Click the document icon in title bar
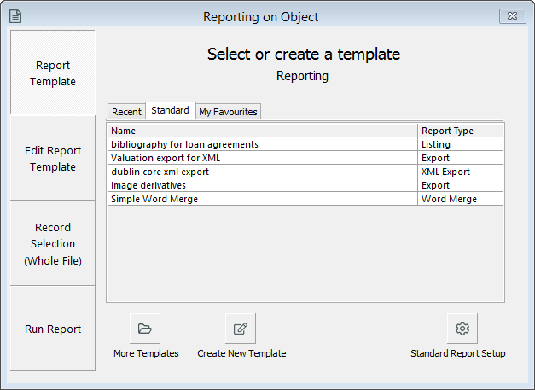Screen dimensions: 535x390 [15, 16]
